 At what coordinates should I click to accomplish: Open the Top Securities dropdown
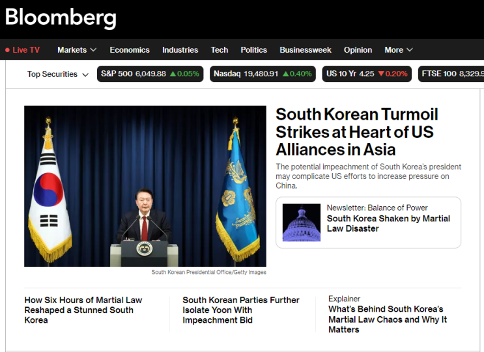coord(58,74)
